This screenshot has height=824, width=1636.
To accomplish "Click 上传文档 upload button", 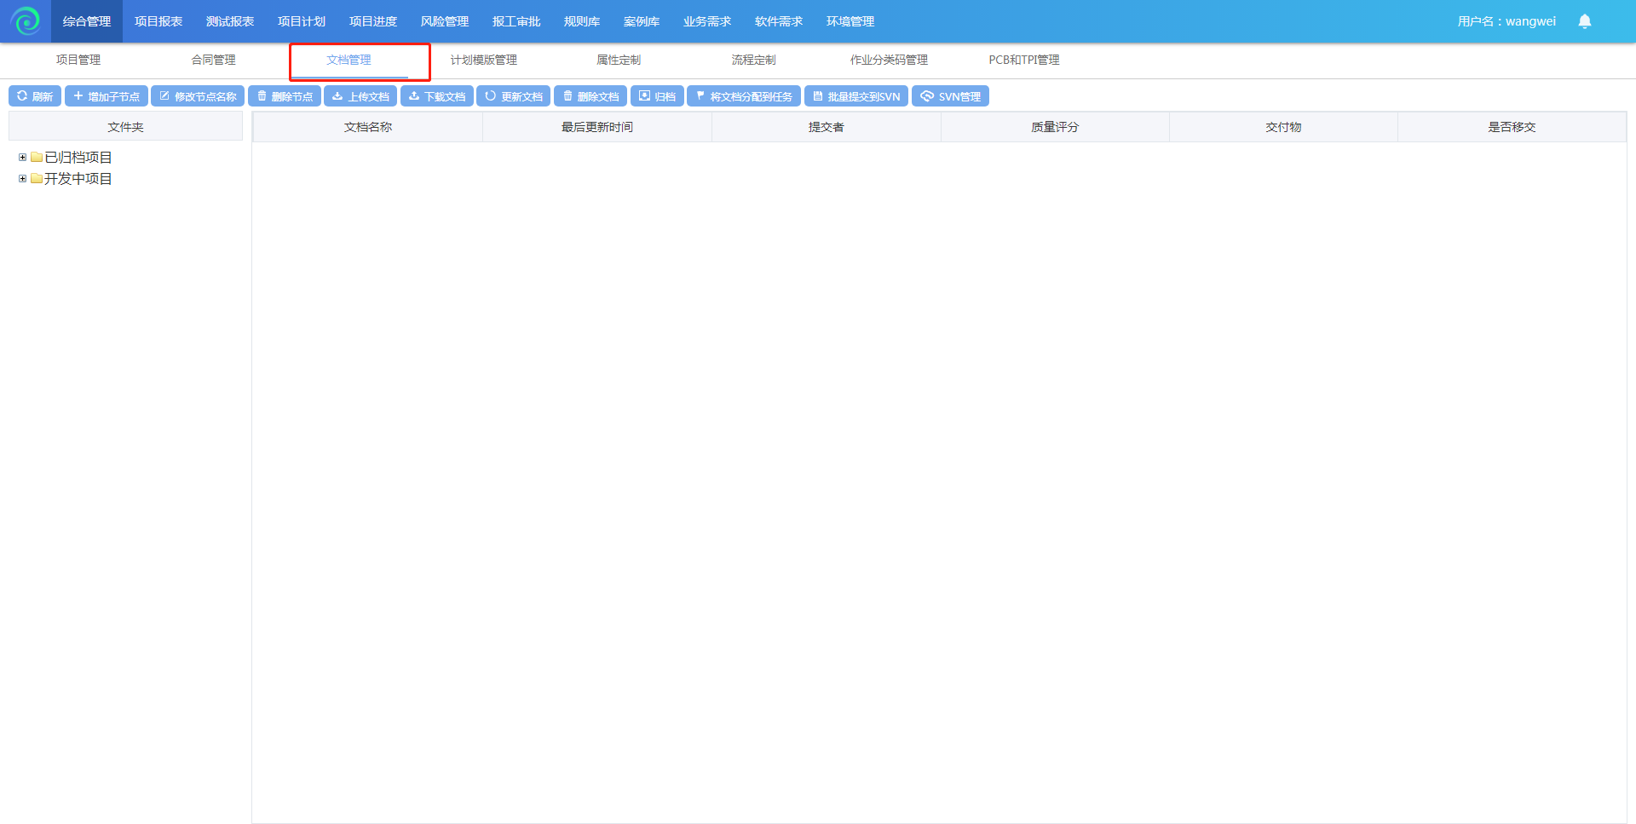I will [360, 96].
